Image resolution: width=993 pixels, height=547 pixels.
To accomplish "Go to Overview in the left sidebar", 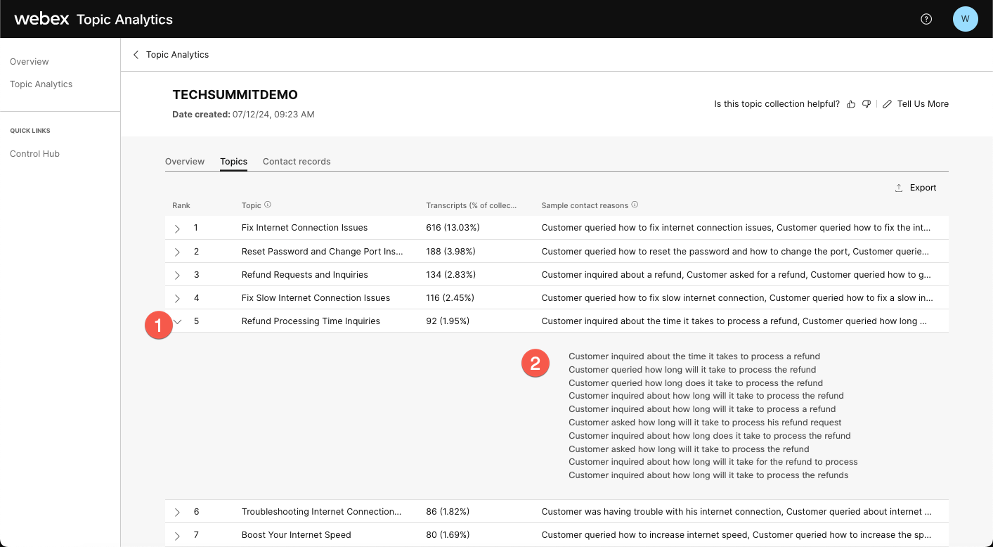I will click(x=30, y=62).
